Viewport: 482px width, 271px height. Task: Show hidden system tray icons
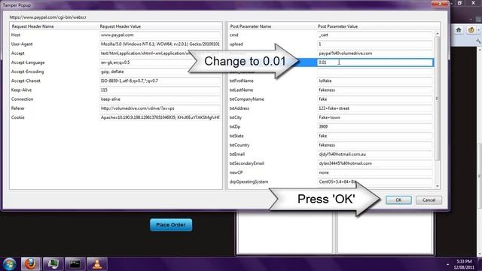click(x=447, y=264)
